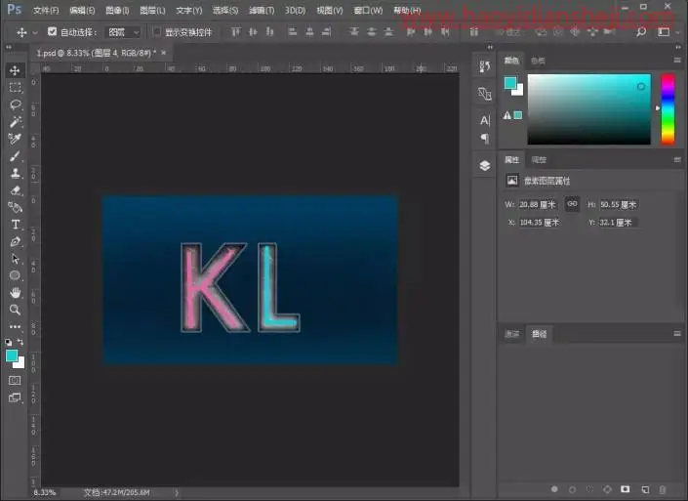Open the Paragraph panel icon

[x=485, y=139]
